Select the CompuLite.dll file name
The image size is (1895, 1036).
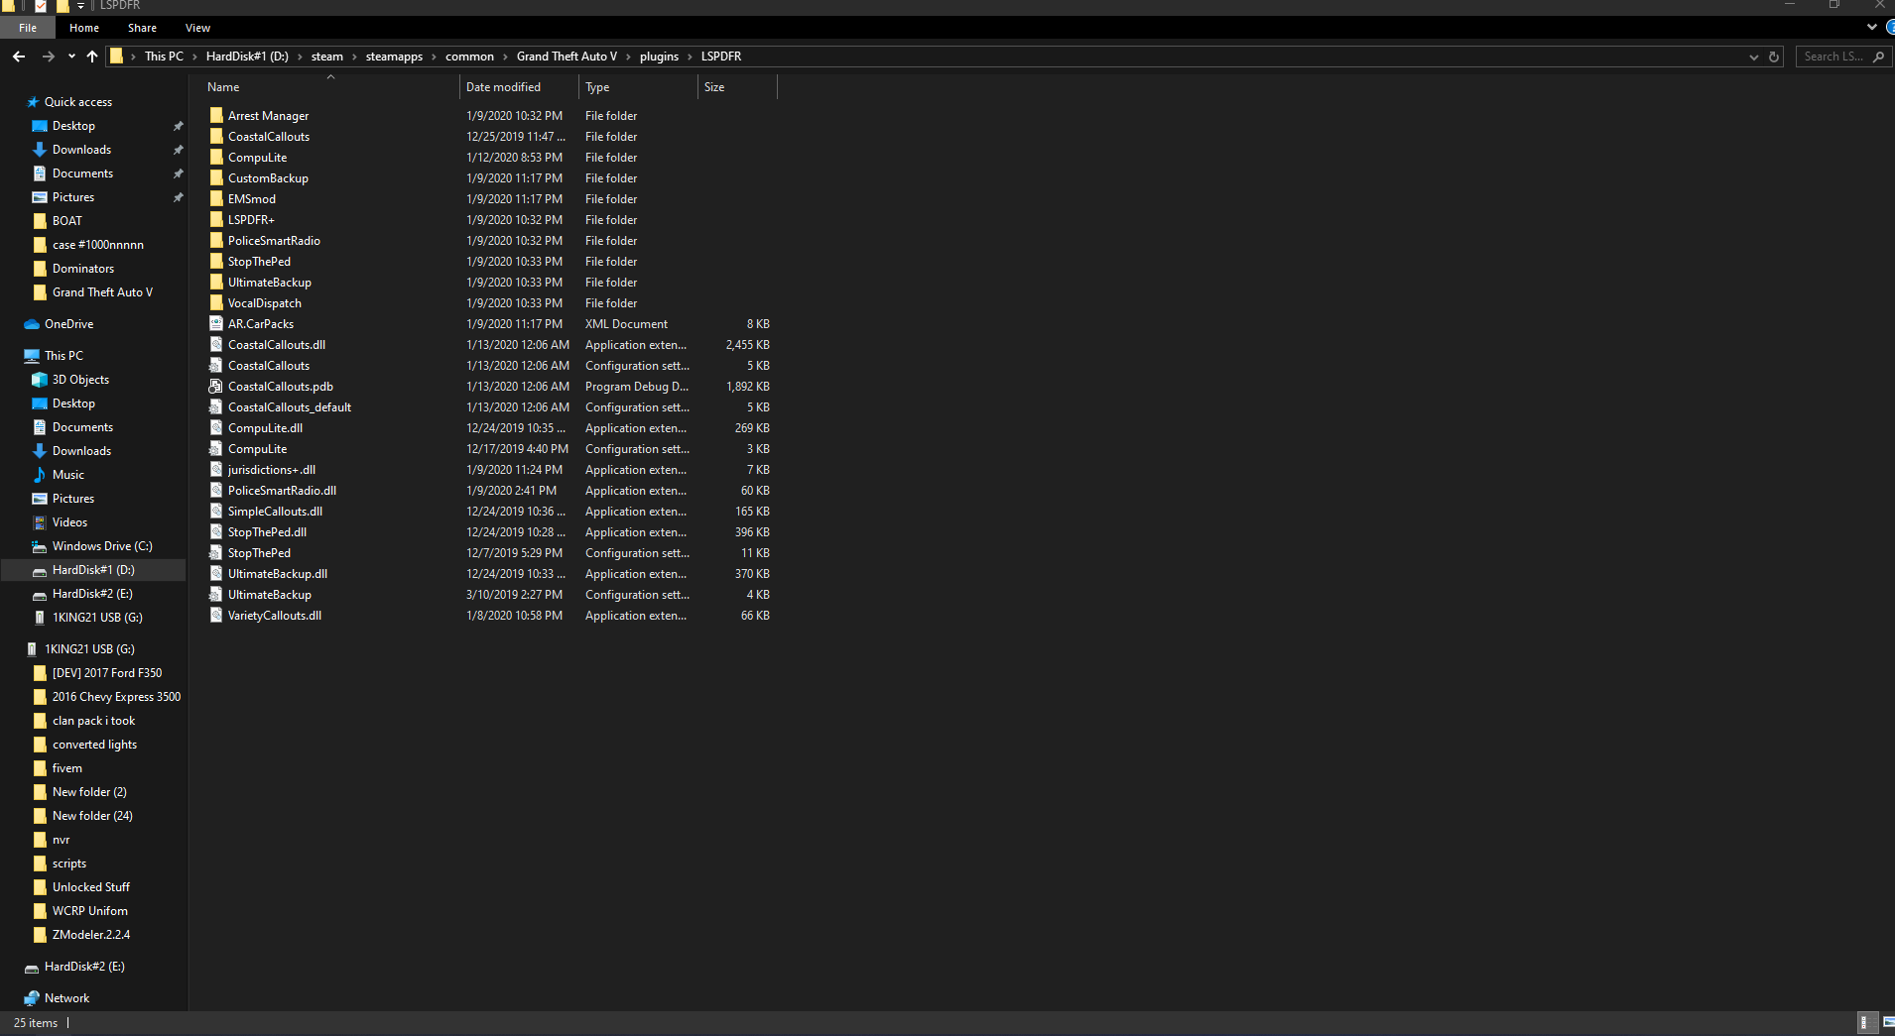[x=265, y=428]
